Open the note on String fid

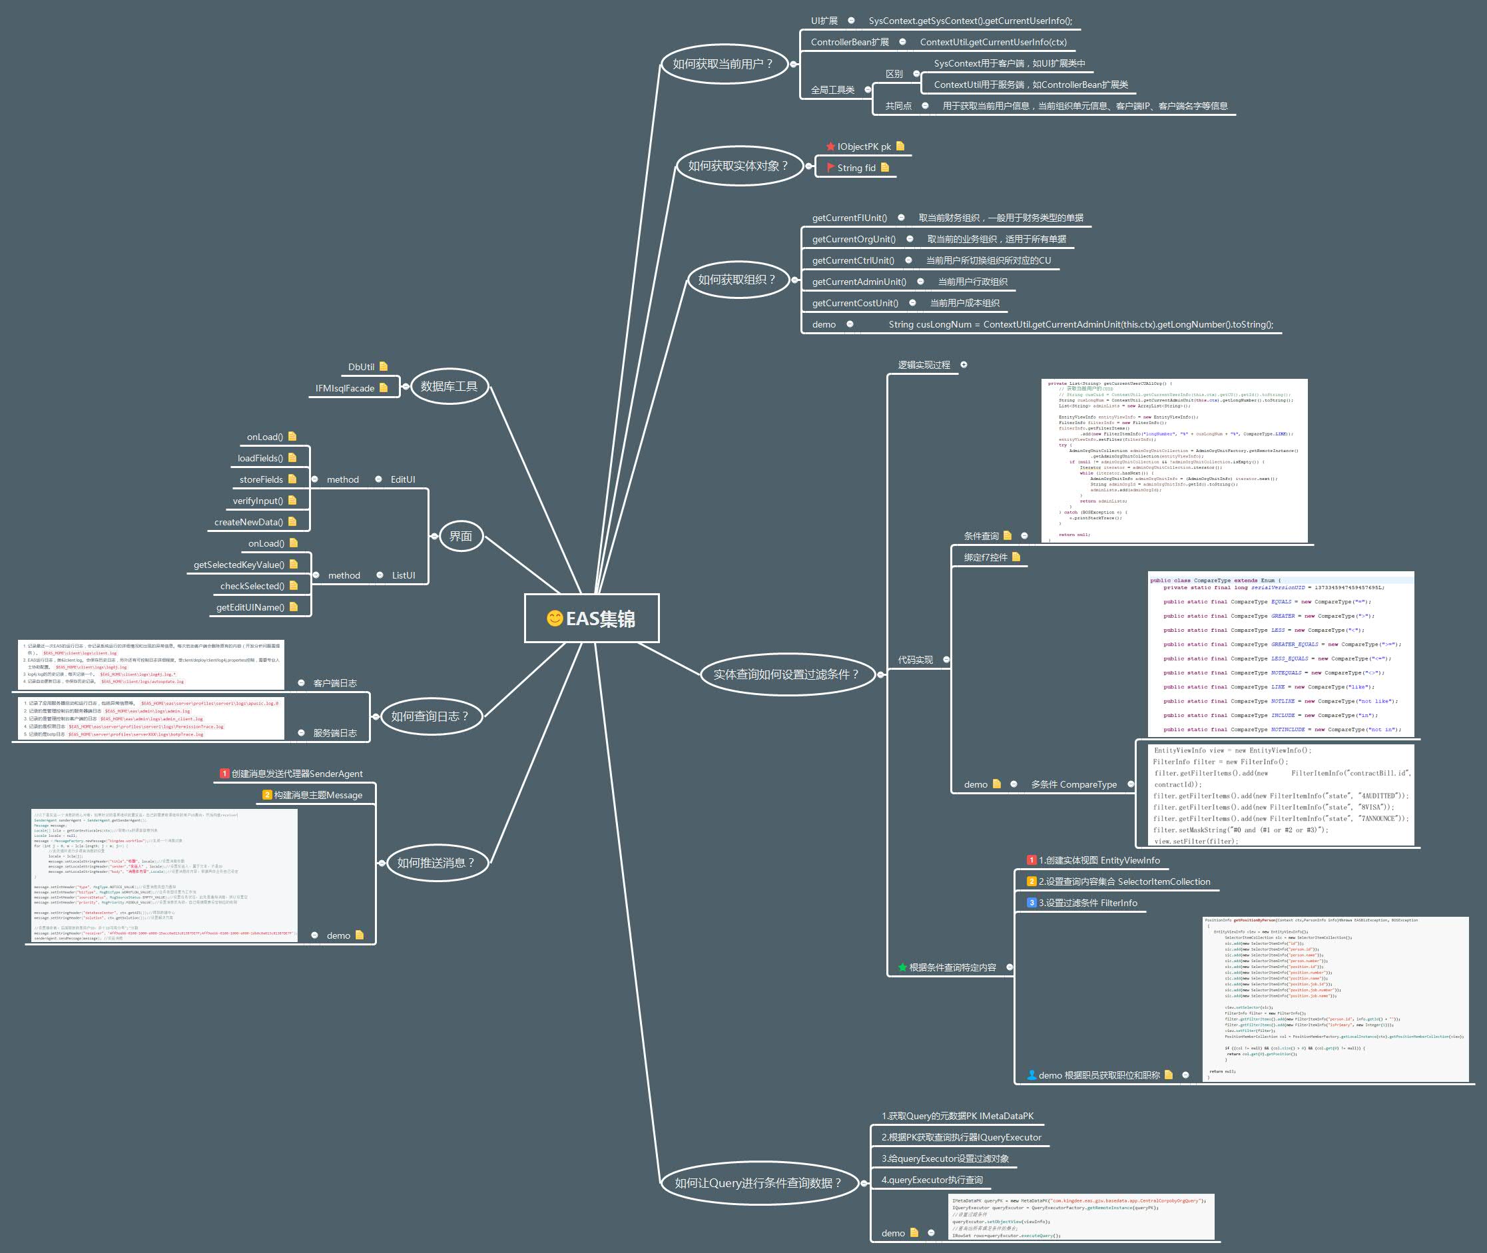(x=884, y=168)
